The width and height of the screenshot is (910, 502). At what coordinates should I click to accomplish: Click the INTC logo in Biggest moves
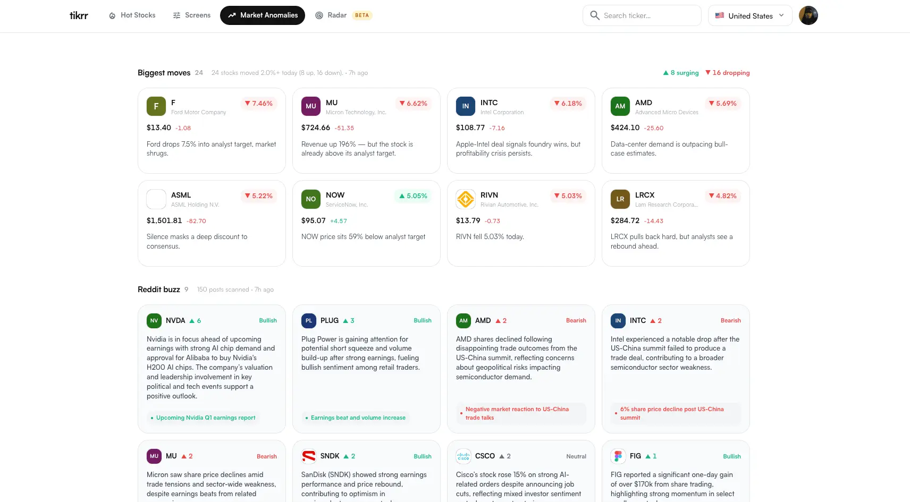[466, 106]
